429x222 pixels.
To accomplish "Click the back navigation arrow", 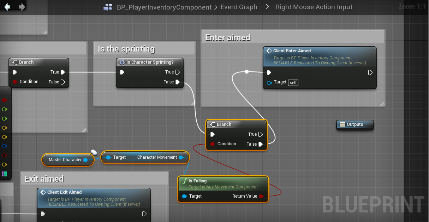I will coord(7,7).
